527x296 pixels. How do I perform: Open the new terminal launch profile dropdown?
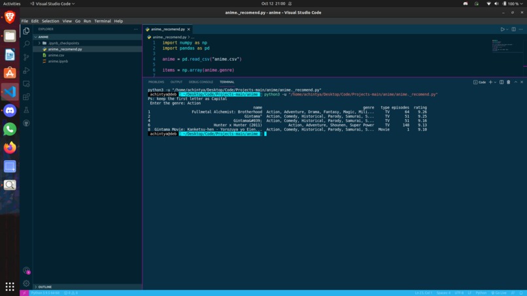click(495, 82)
